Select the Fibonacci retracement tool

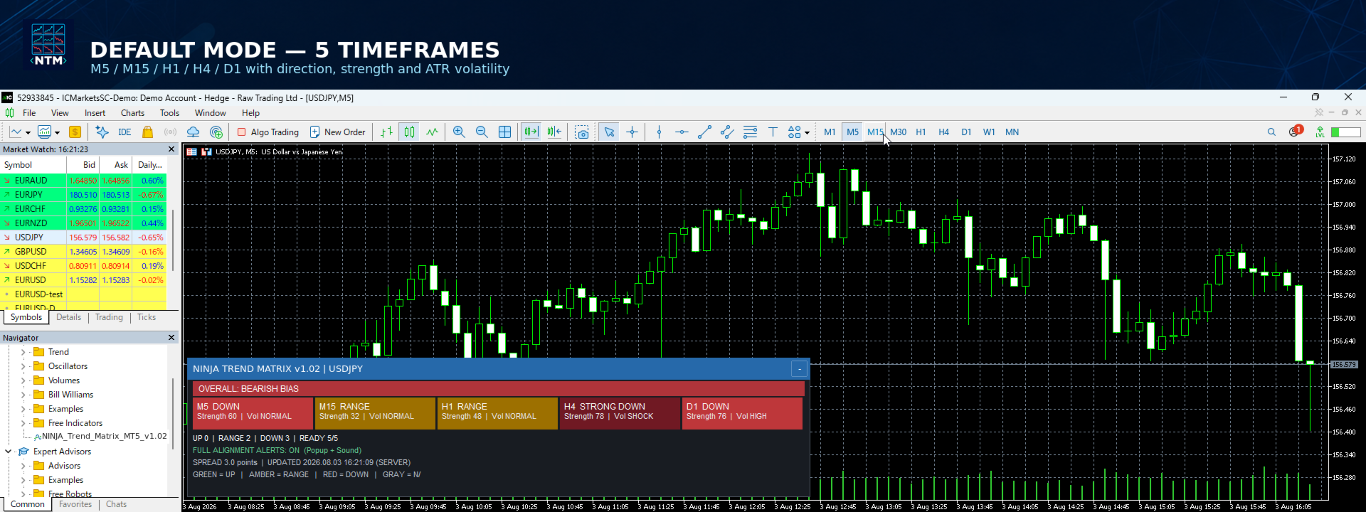tap(750, 132)
